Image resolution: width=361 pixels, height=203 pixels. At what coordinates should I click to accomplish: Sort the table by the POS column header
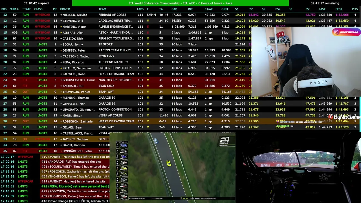pos(4,9)
